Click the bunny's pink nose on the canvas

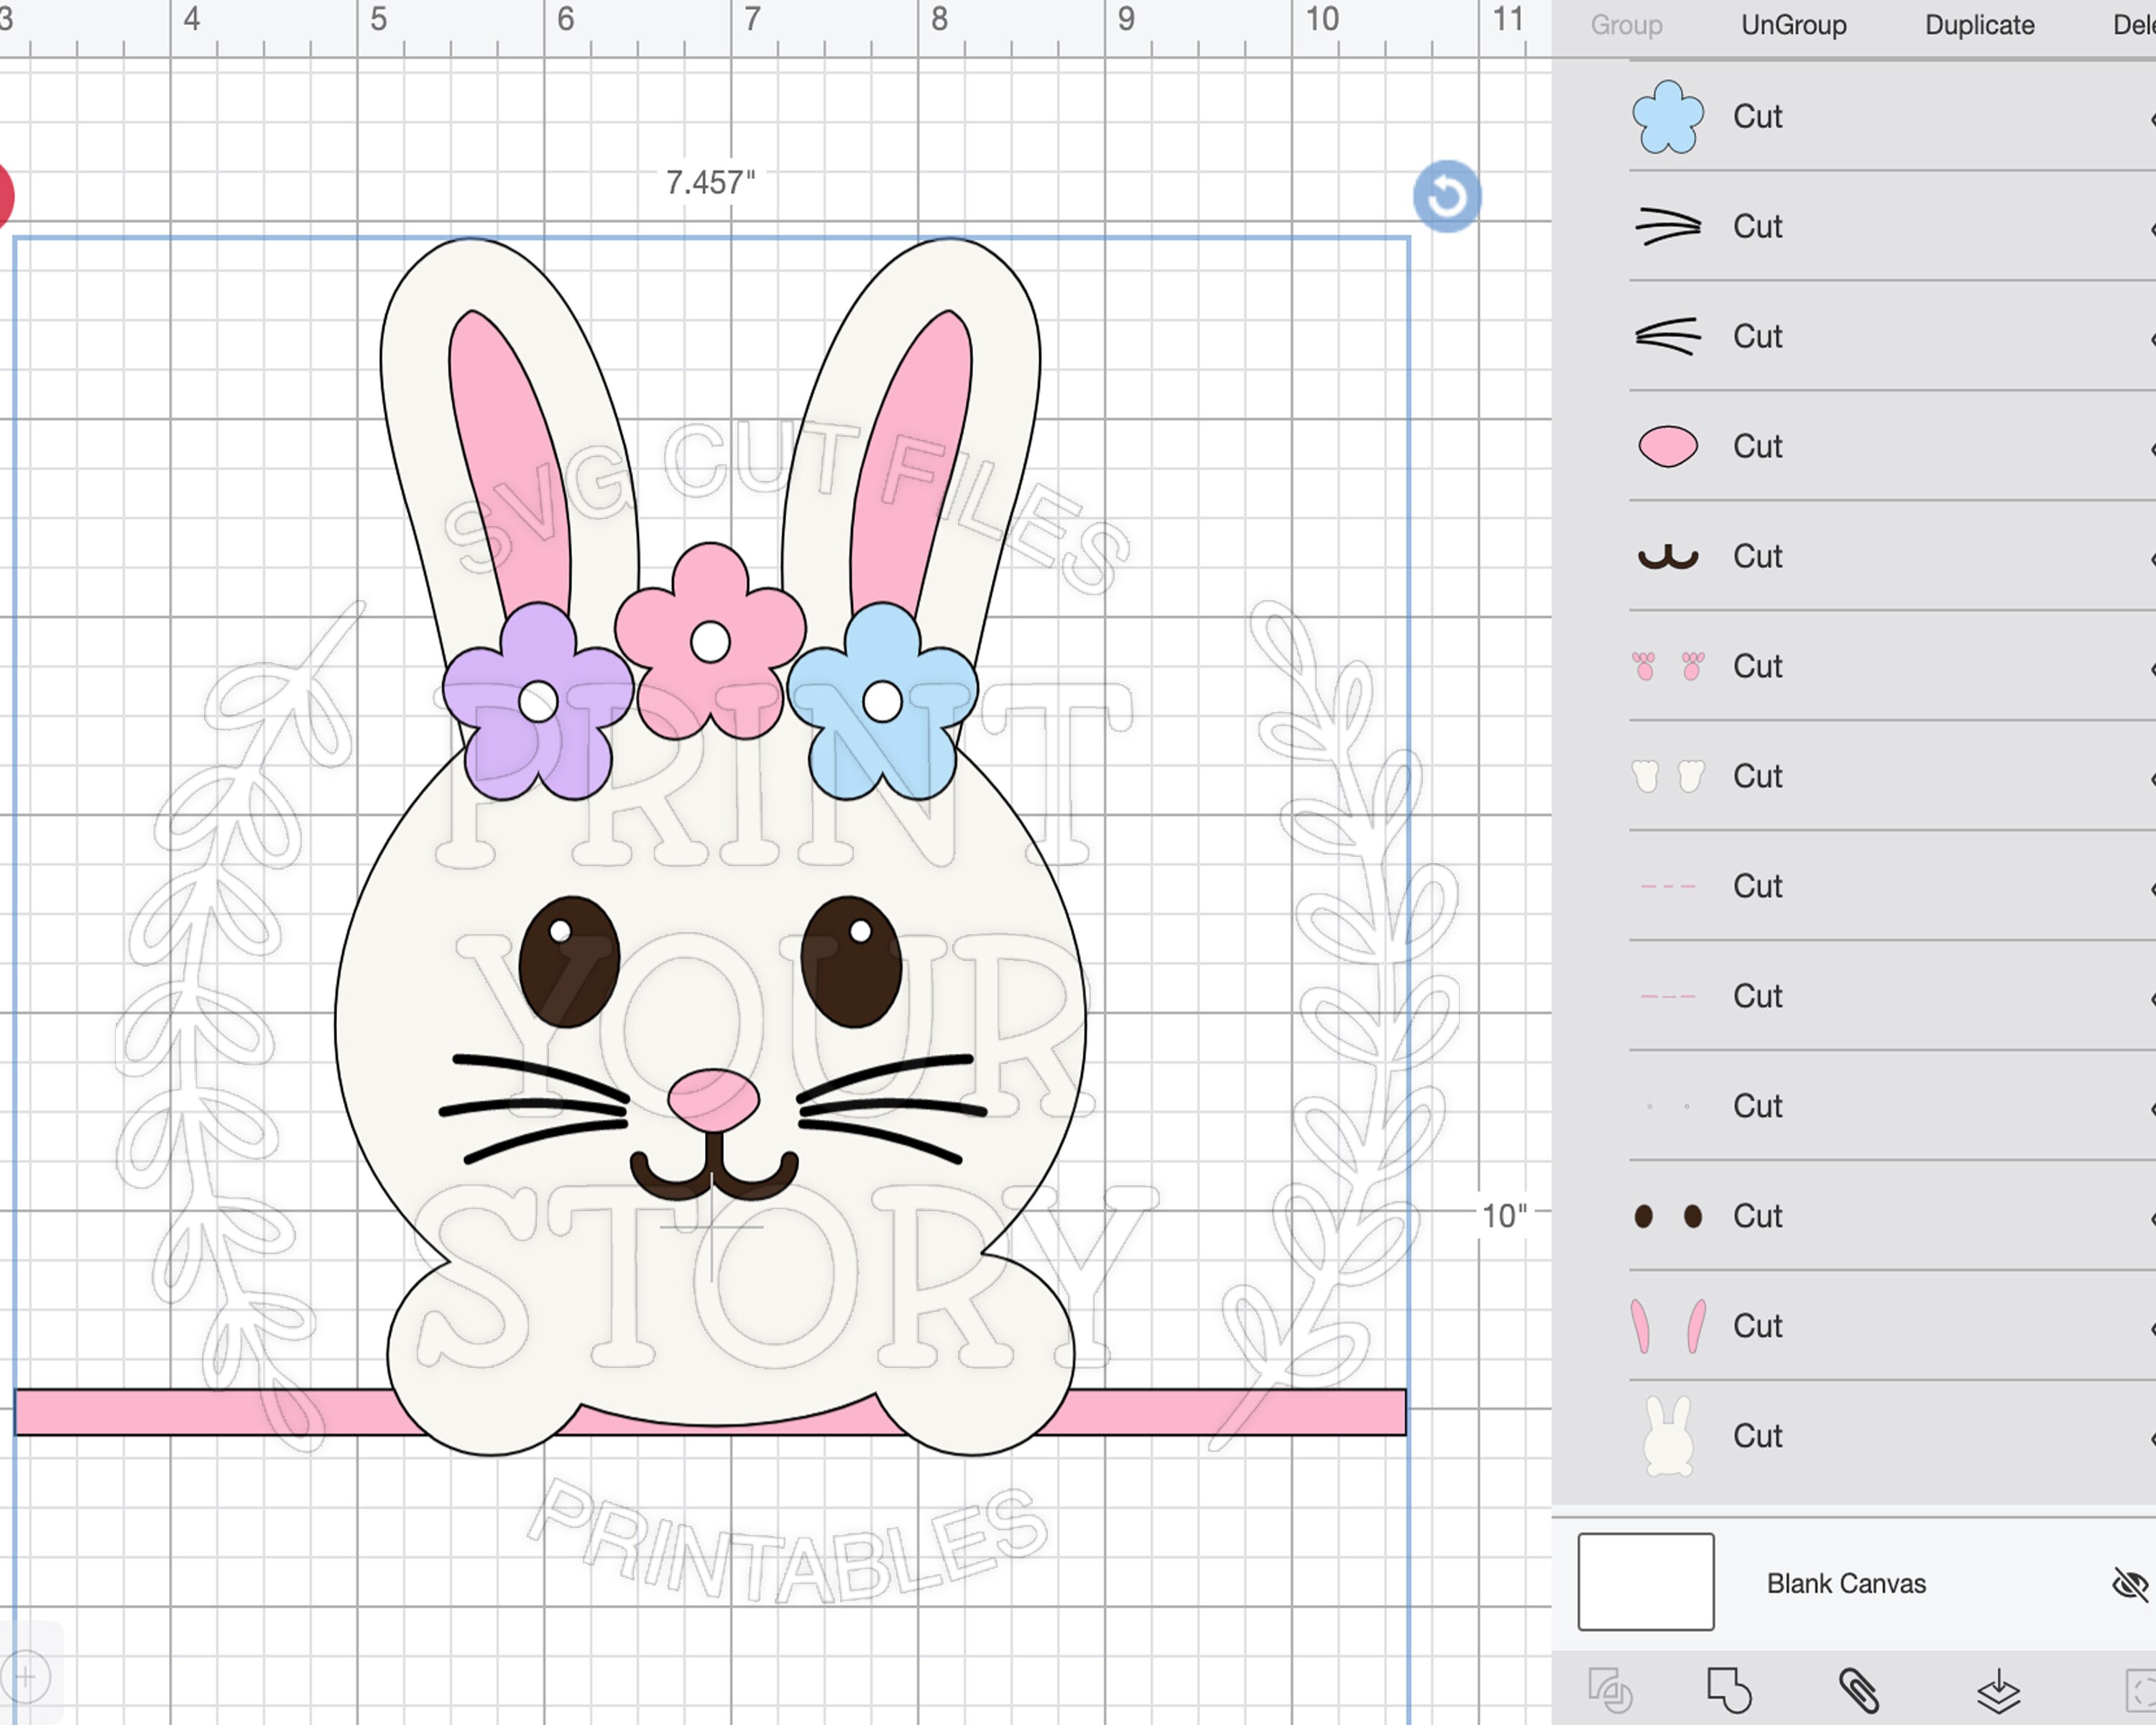coord(713,1100)
